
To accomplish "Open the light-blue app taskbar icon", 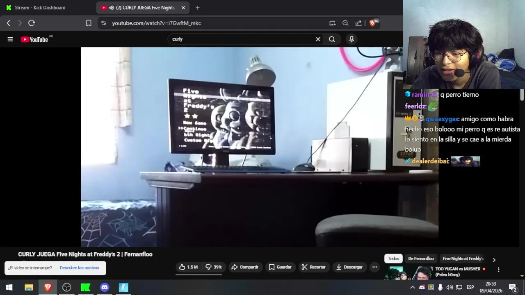I will (x=123, y=287).
